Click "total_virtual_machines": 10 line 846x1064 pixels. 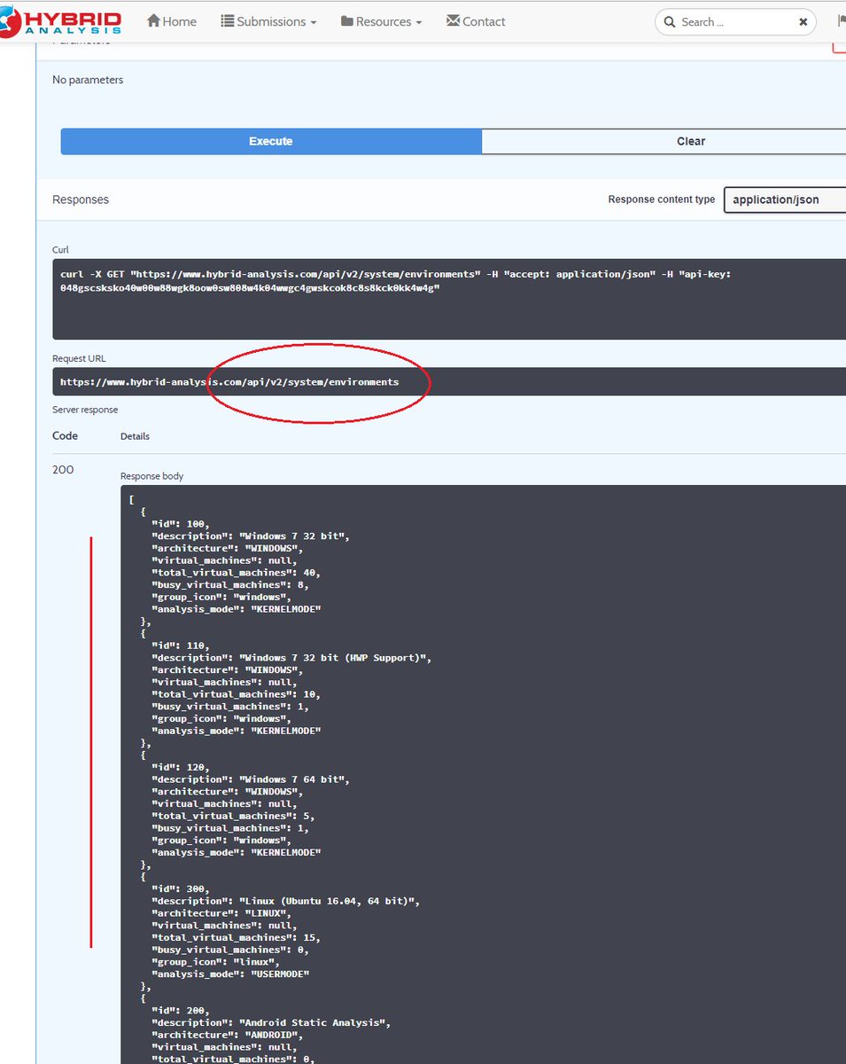(x=236, y=694)
